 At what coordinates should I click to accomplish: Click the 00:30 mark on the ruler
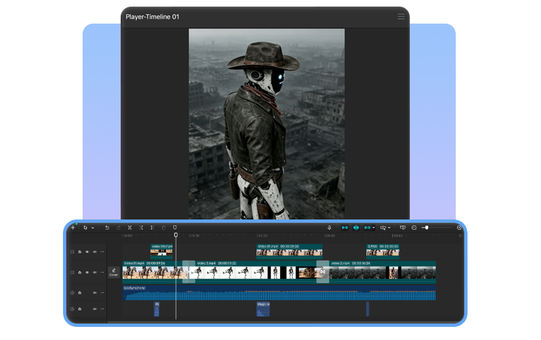331,236
